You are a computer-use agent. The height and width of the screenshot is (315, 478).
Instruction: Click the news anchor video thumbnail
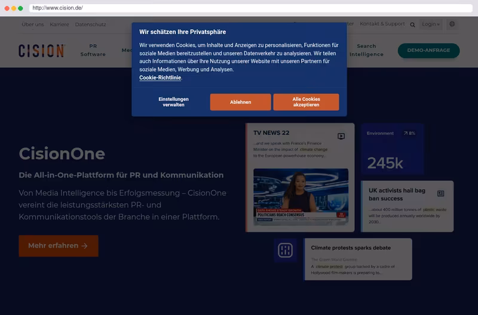click(x=301, y=197)
